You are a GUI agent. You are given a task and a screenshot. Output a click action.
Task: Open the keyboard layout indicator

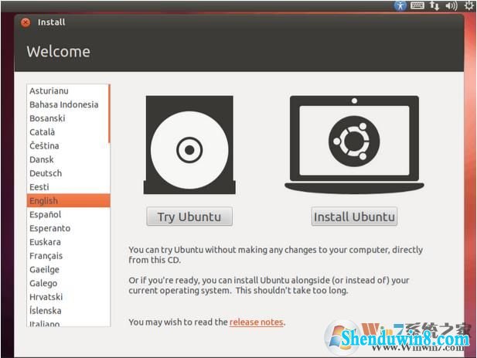(417, 5)
